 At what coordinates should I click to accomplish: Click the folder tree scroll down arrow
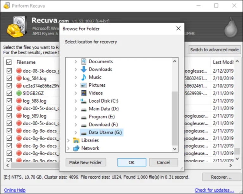click(x=175, y=149)
